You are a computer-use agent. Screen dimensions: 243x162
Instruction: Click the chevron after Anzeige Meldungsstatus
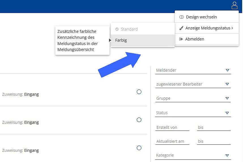[232, 28]
